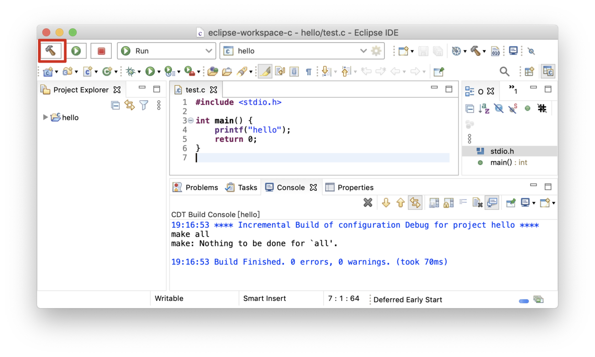Toggle alphabetical Sort in Outline view
The height and width of the screenshot is (357, 595).
484,109
